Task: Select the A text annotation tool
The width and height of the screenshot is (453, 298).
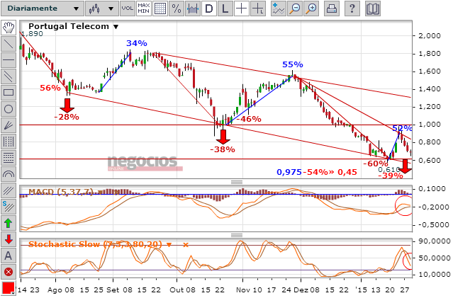Action: pos(9,256)
